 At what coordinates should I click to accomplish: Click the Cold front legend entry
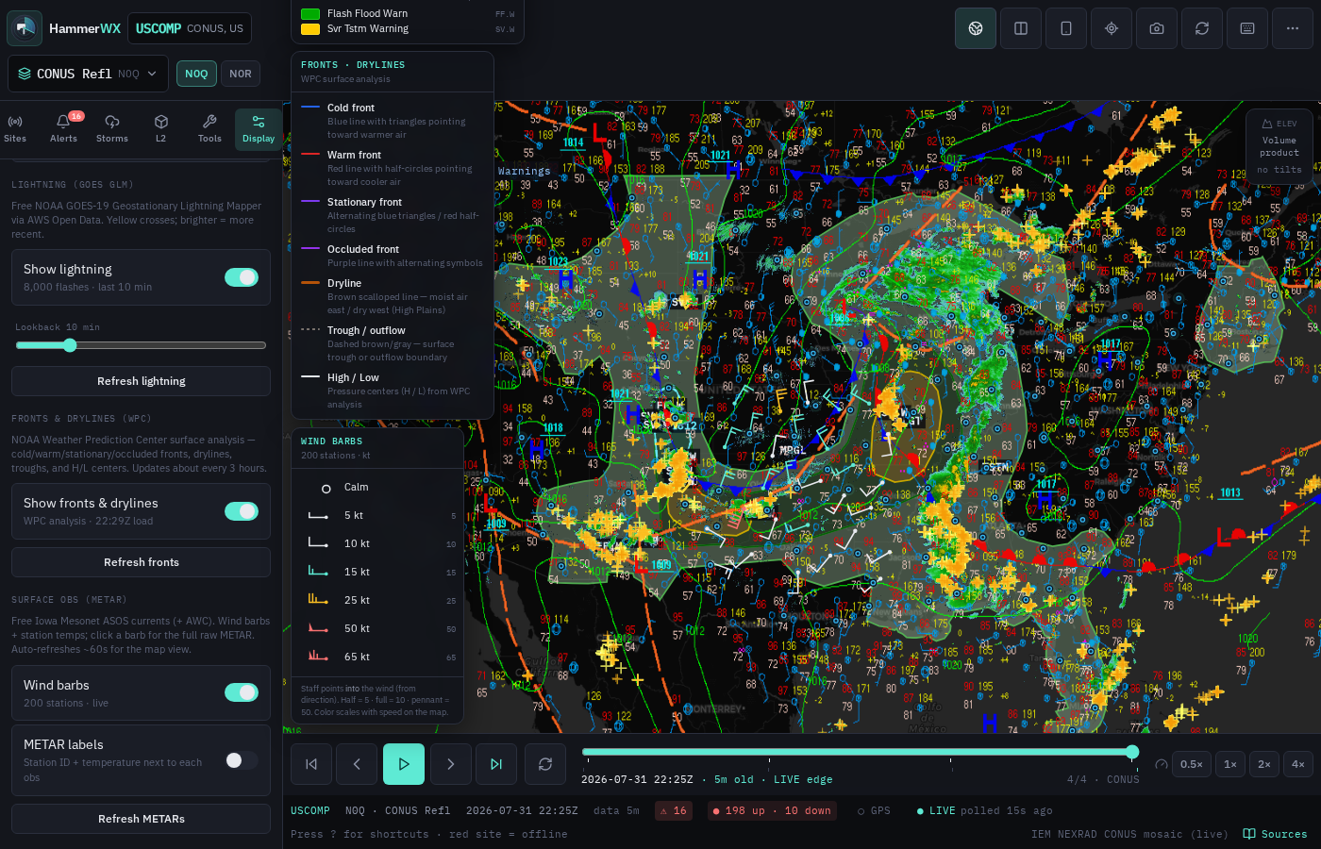pyautogui.click(x=393, y=121)
